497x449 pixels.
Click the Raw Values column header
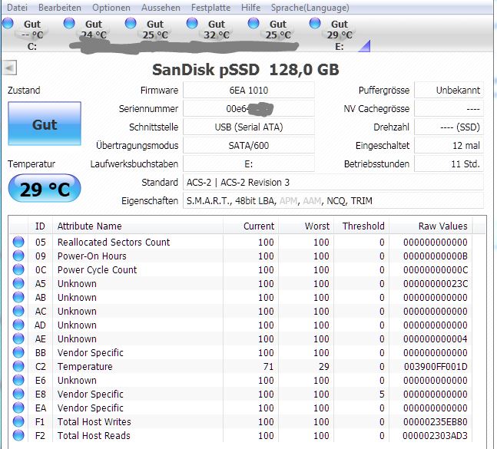[x=430, y=226]
